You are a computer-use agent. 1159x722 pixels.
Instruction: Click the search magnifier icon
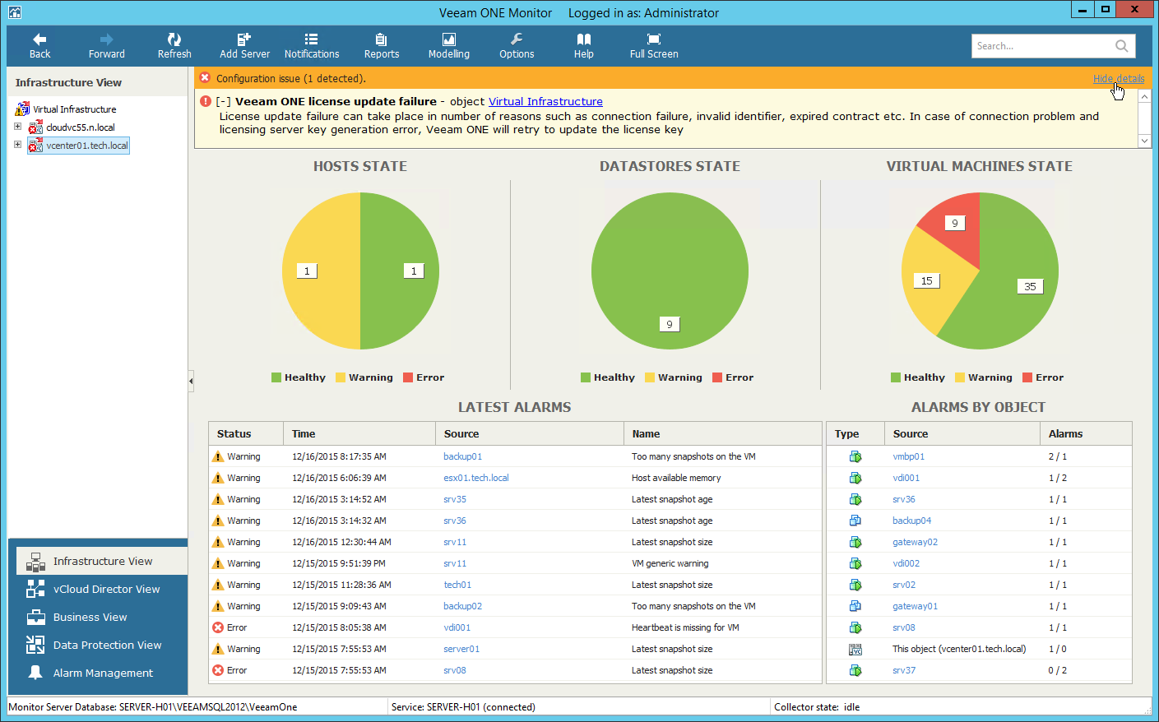[x=1121, y=46]
